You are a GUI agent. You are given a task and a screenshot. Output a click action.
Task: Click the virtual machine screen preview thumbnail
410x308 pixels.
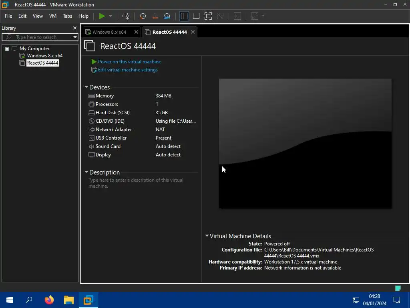click(305, 144)
